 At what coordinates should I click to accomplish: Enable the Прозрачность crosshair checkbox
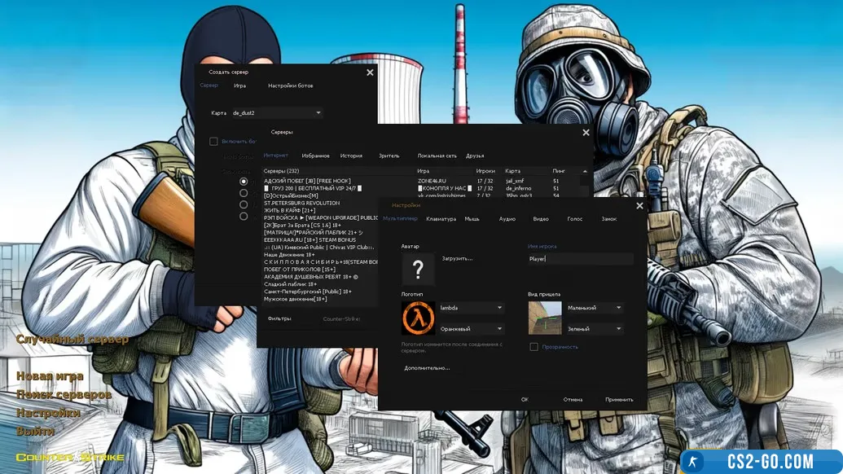point(533,347)
